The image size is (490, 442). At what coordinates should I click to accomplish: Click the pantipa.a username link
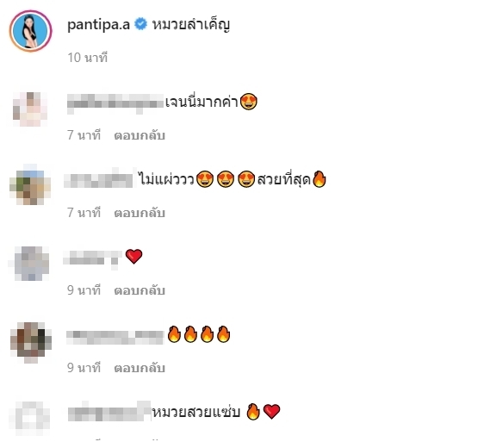98,25
